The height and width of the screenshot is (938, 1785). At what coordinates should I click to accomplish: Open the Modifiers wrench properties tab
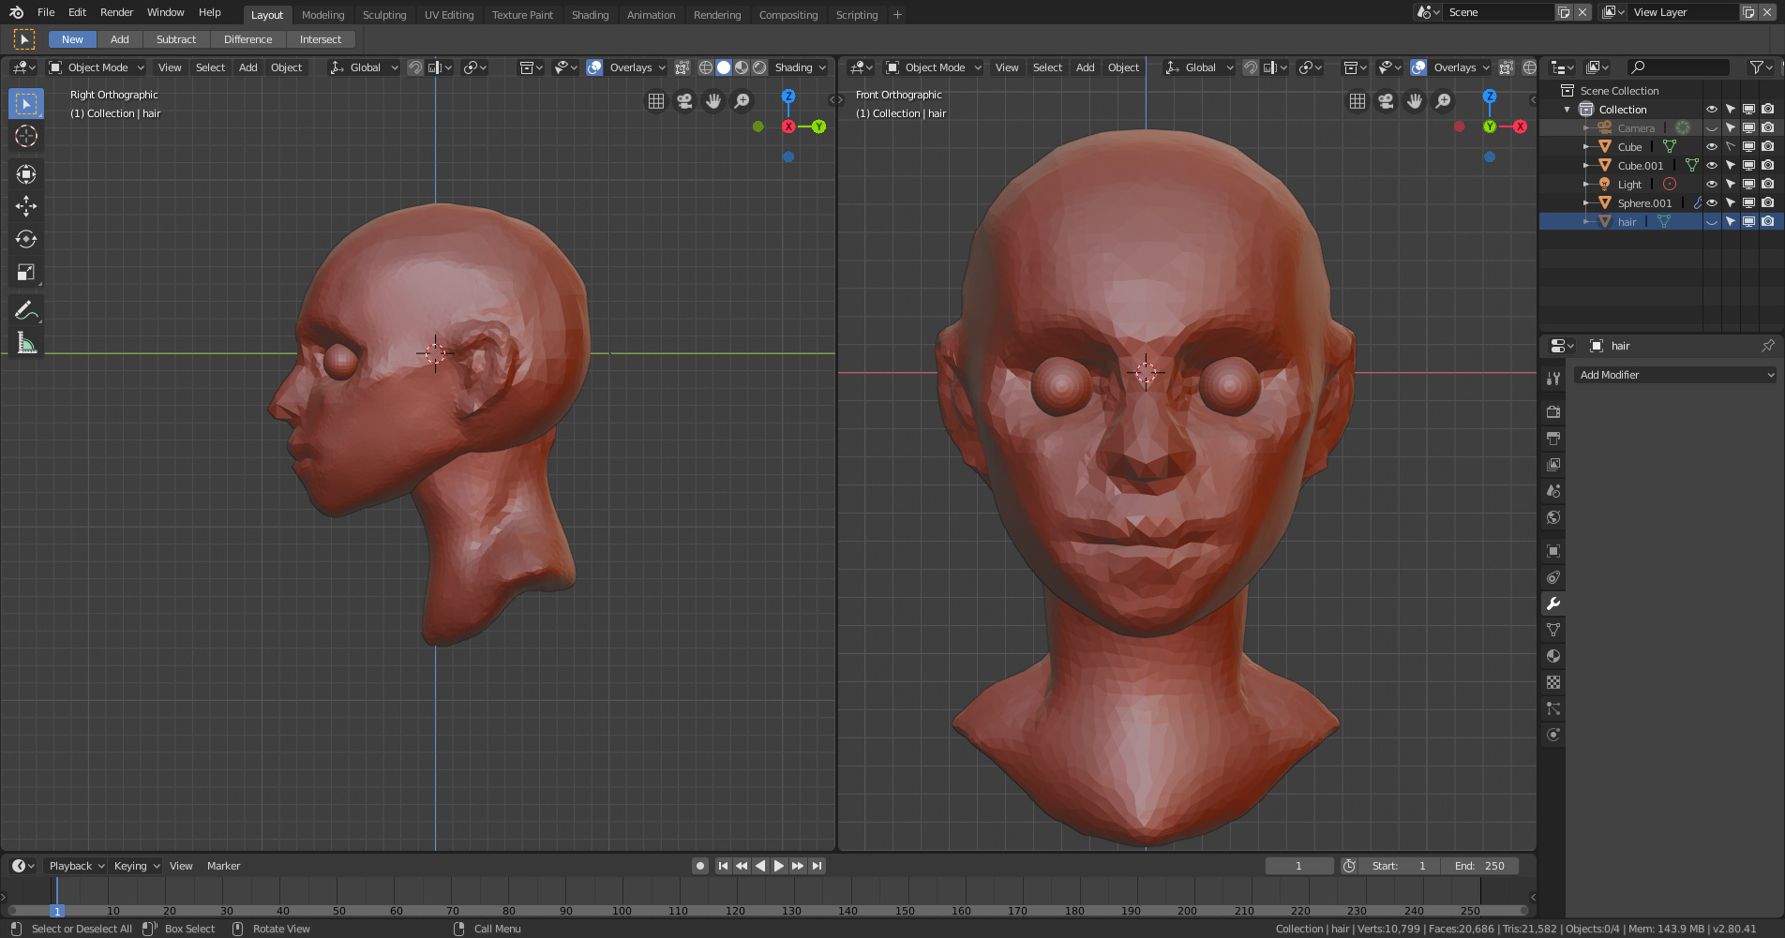click(x=1553, y=603)
